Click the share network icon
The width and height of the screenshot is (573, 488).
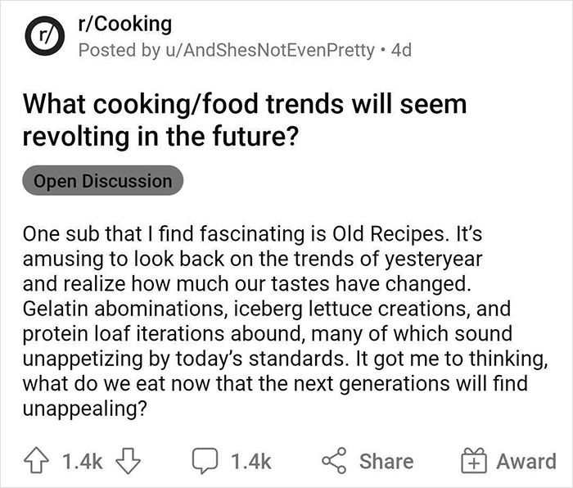tap(334, 461)
